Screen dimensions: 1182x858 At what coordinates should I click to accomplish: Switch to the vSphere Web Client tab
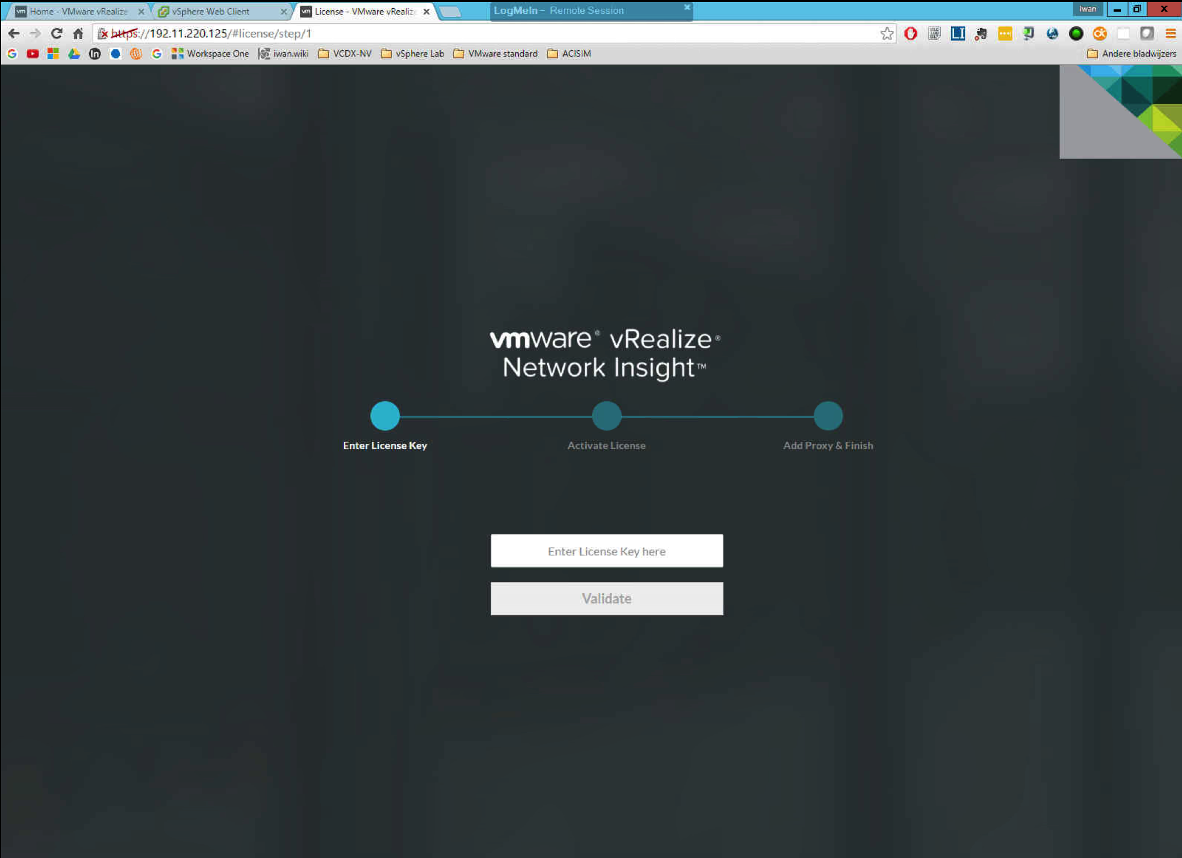coord(210,11)
